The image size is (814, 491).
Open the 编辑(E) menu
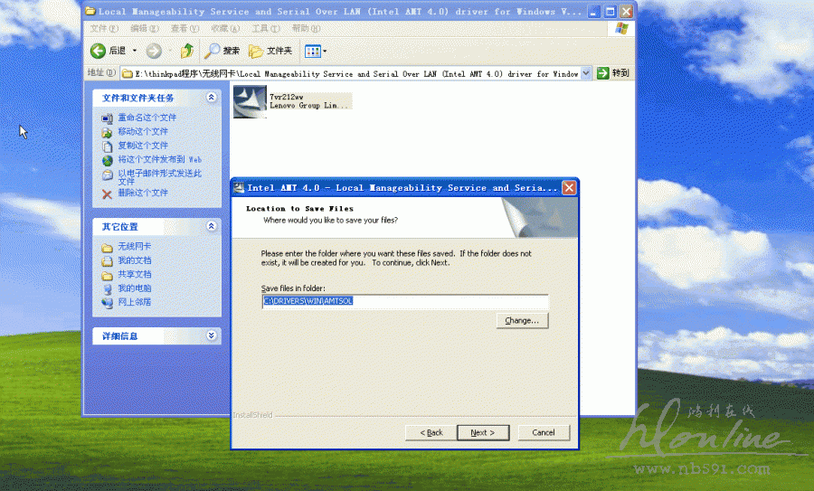coord(145,29)
